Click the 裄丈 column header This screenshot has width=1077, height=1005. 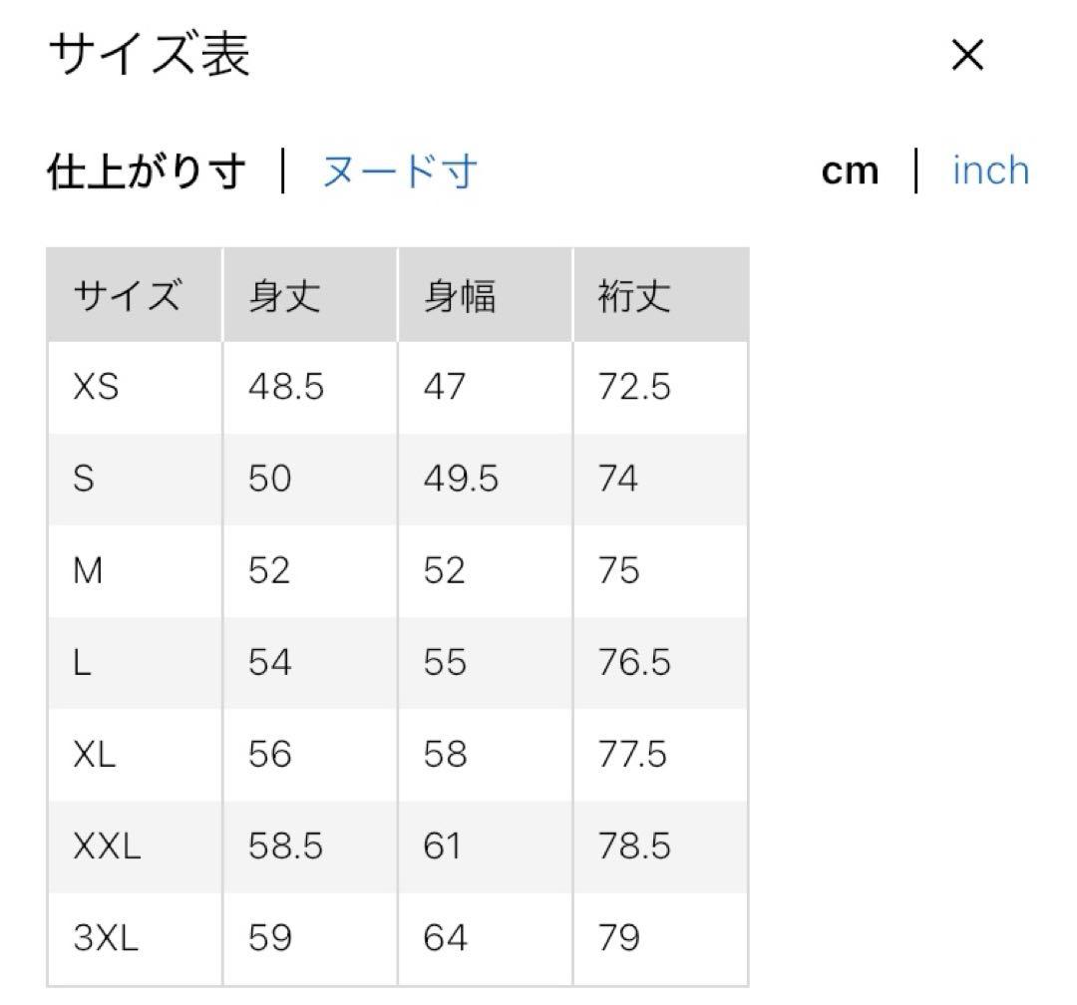pos(634,296)
